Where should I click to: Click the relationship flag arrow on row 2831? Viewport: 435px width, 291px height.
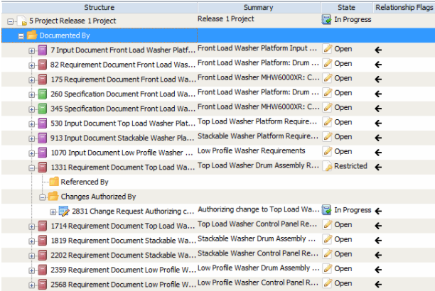[x=378, y=212]
